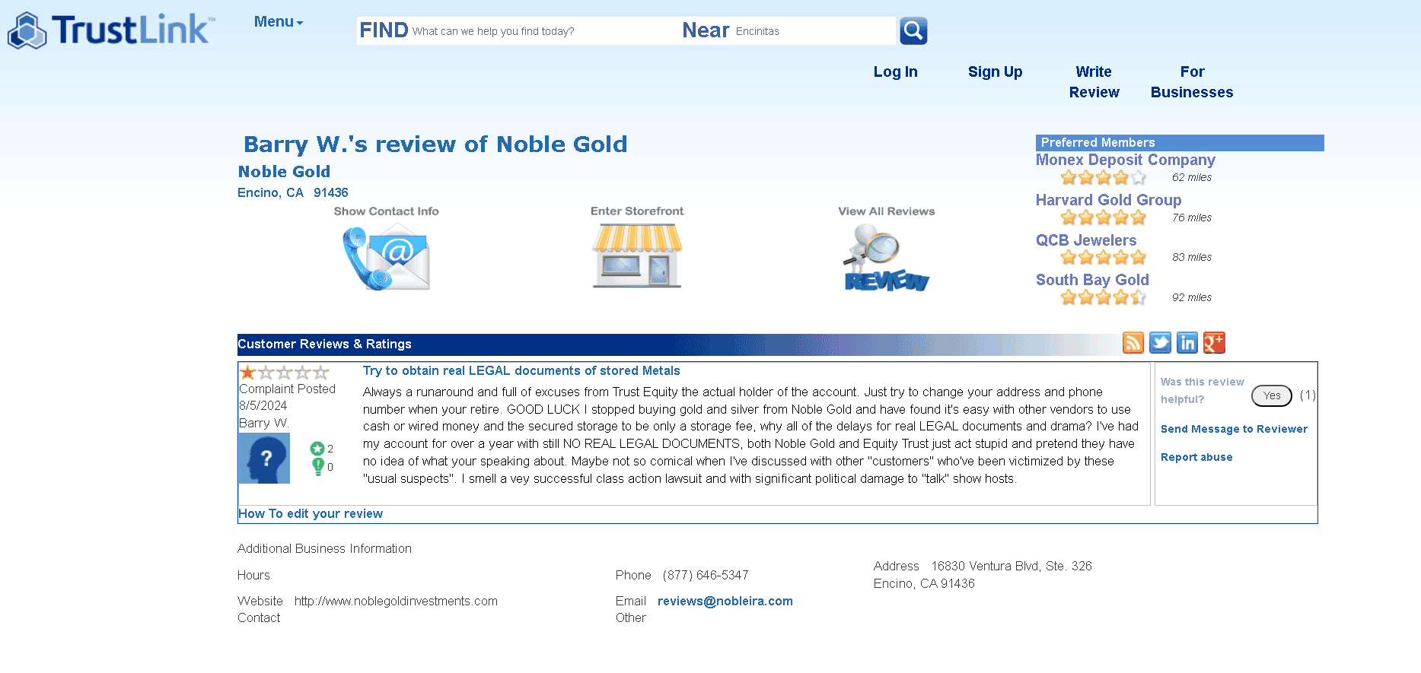The width and height of the screenshot is (1421, 673).
Task: Open the Show Contact Info phone-email icon
Action: click(386, 259)
